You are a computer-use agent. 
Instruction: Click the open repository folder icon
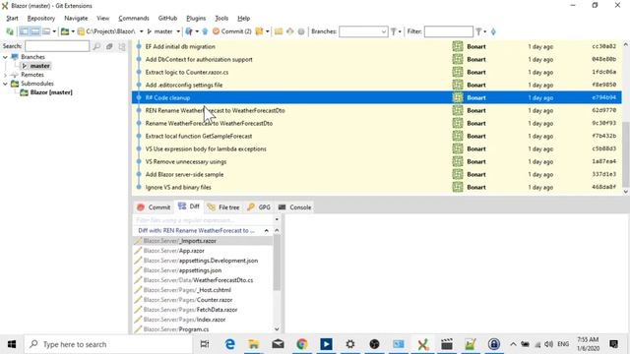65,31
